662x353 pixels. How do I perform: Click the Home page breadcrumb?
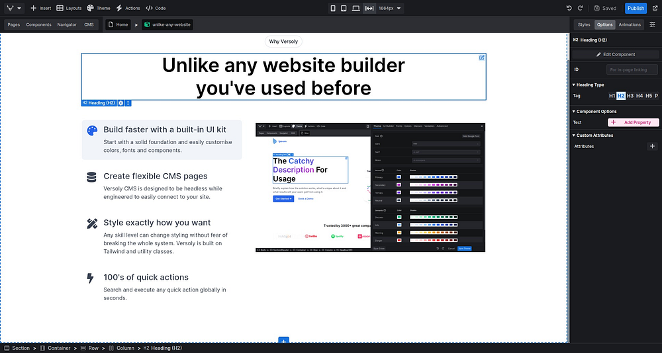118,24
